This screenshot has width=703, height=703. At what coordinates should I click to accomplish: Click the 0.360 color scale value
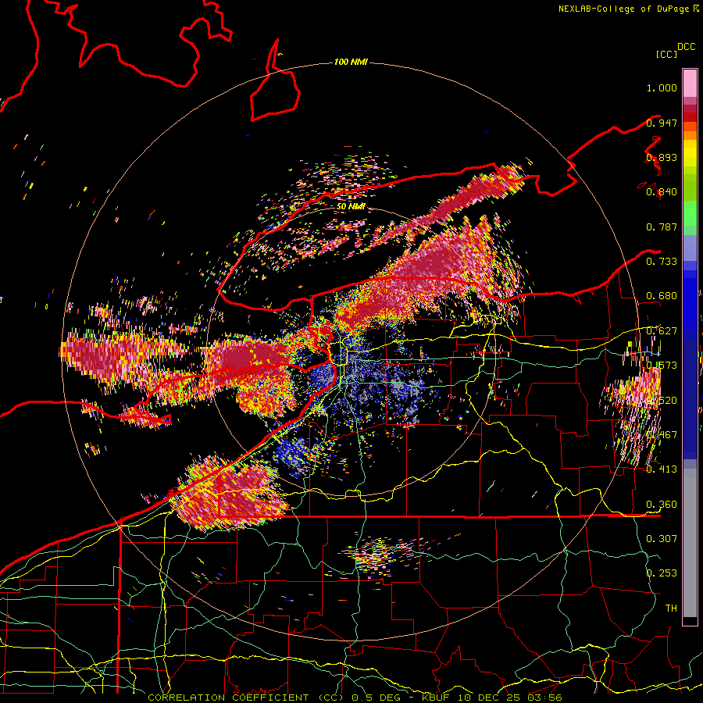point(662,505)
